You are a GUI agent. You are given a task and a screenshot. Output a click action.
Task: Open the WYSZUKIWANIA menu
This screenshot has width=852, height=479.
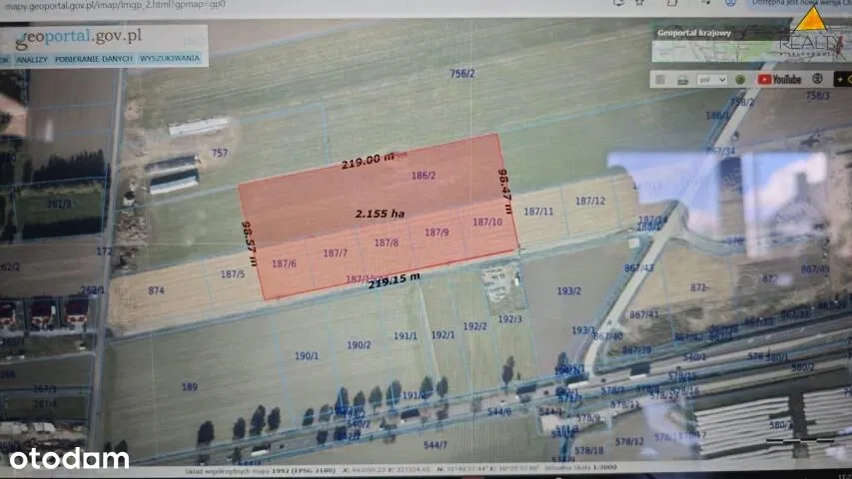coord(170,59)
